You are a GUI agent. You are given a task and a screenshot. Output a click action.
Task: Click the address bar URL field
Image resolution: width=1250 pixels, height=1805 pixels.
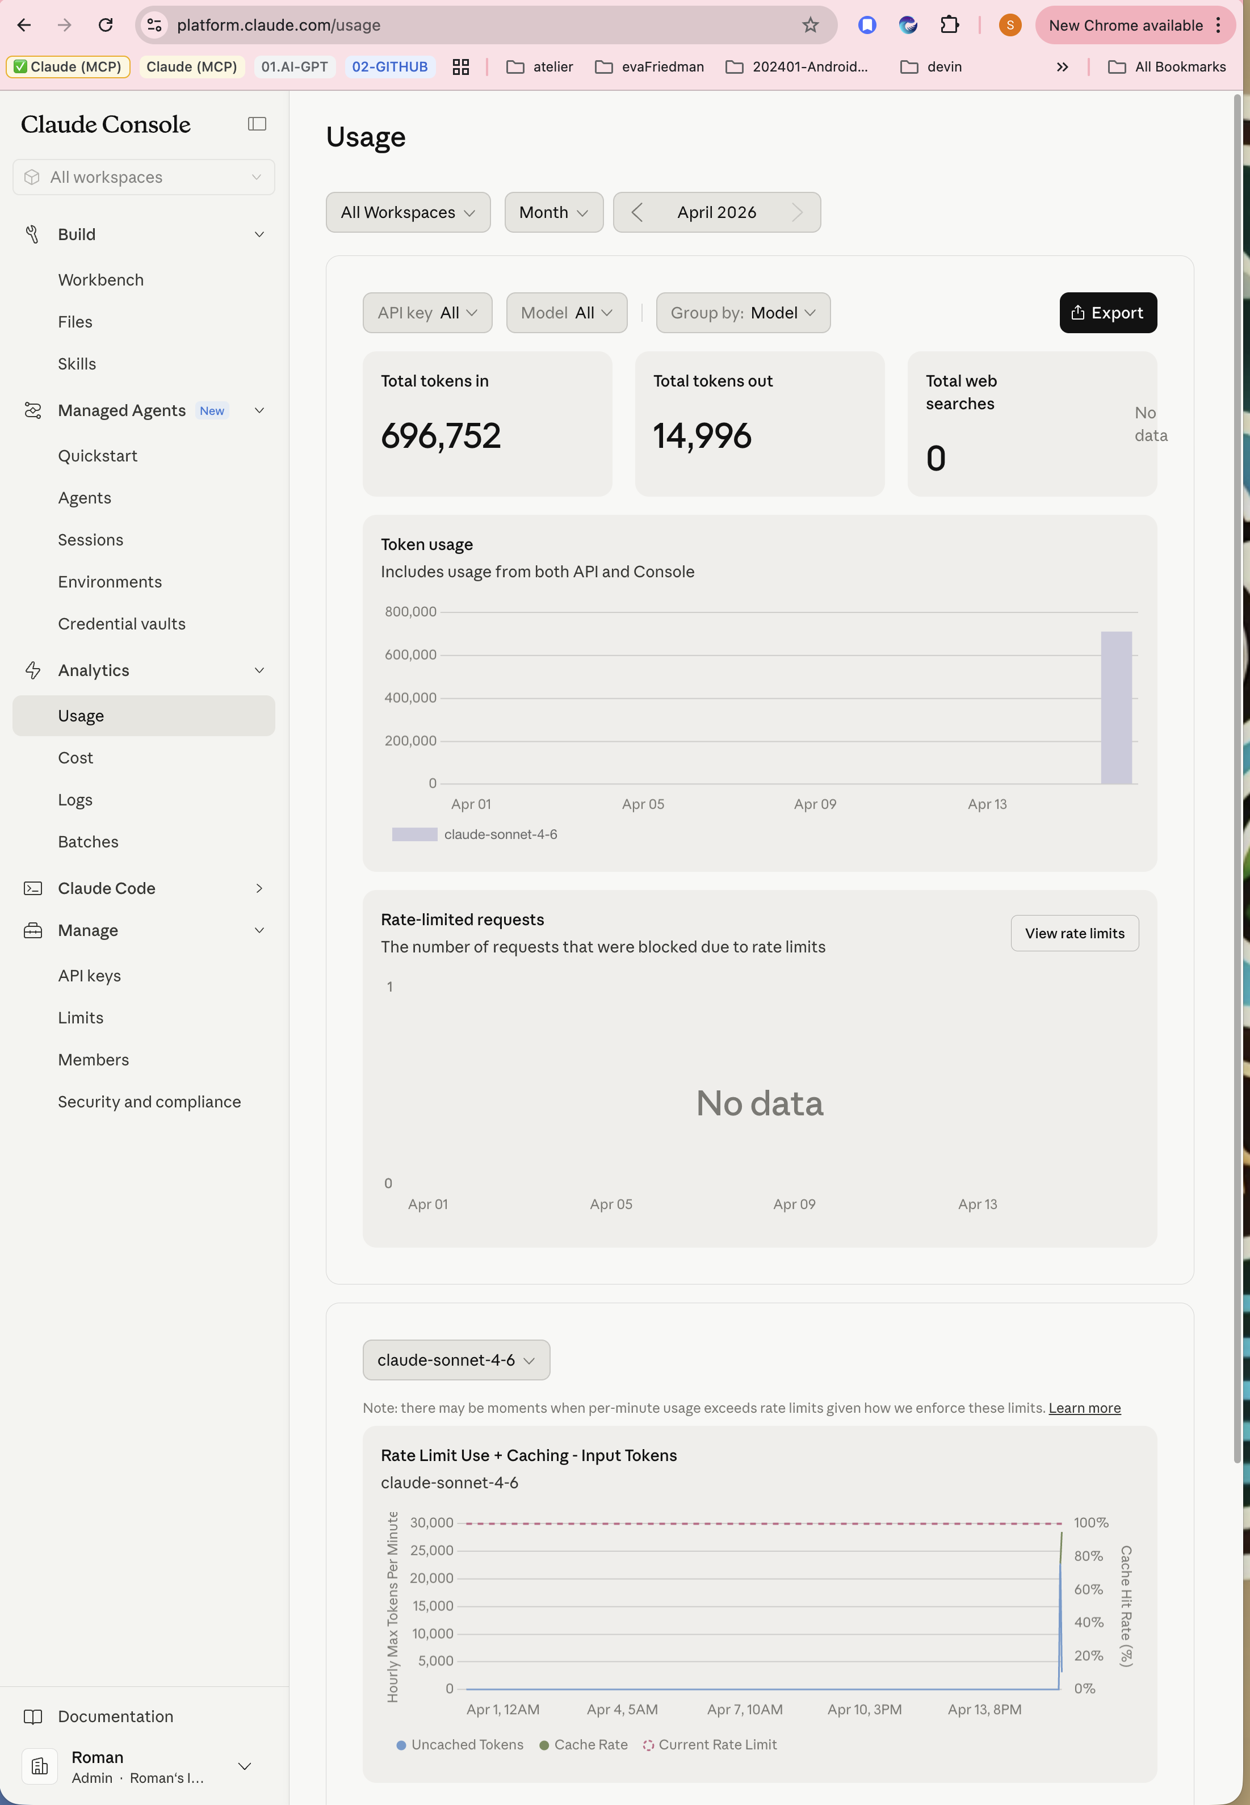[485, 25]
